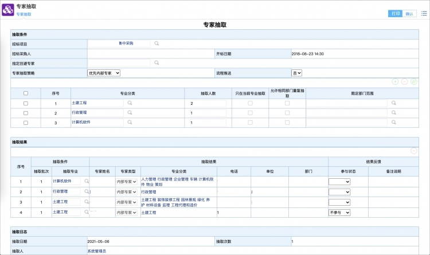This screenshot has height=255, width=430.
Task: Open the list menu icon at top right
Action: pyautogui.click(x=424, y=13)
